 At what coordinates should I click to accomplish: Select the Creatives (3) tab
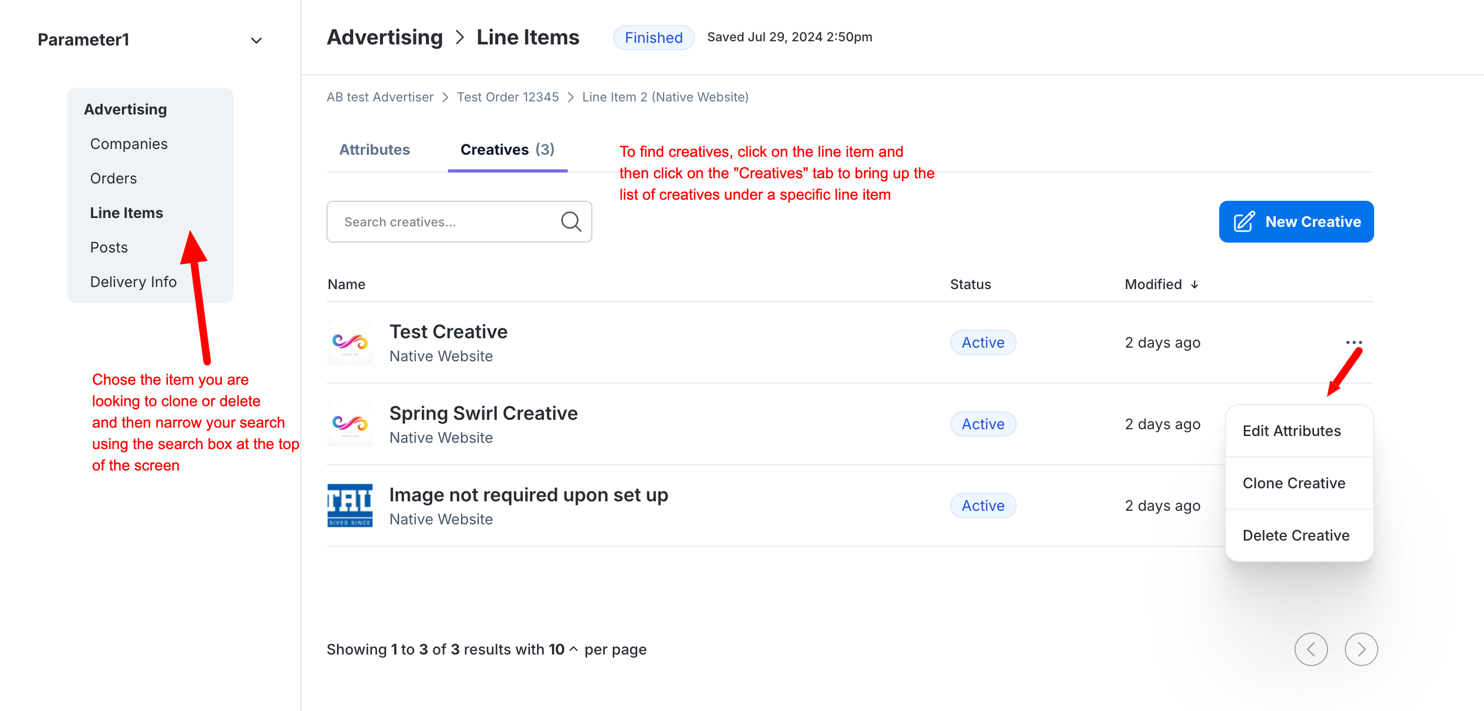[x=507, y=150]
